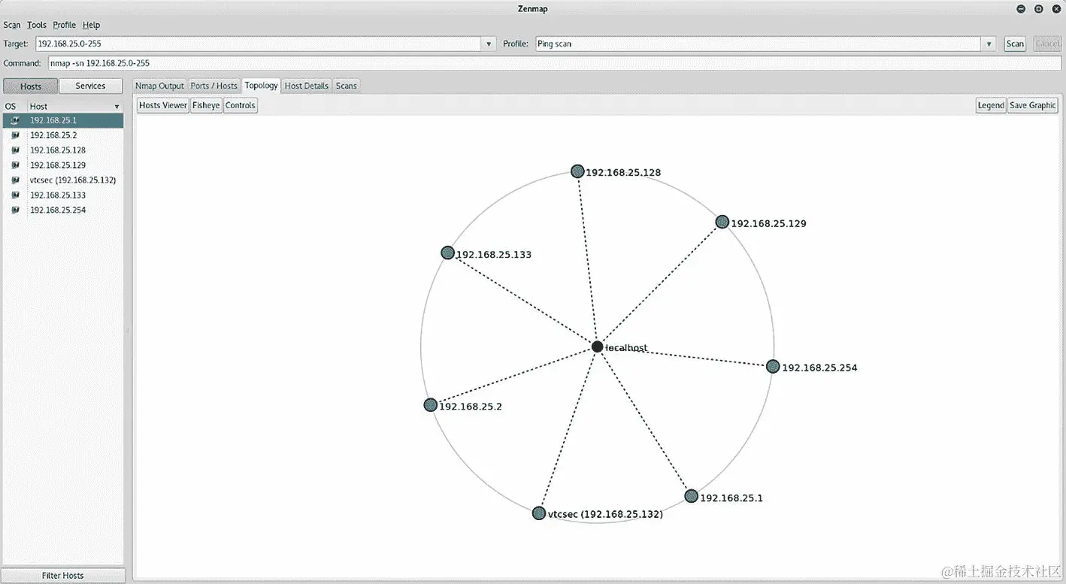Open Hosts Viewer
Image resolution: width=1066 pixels, height=584 pixels.
(x=163, y=105)
